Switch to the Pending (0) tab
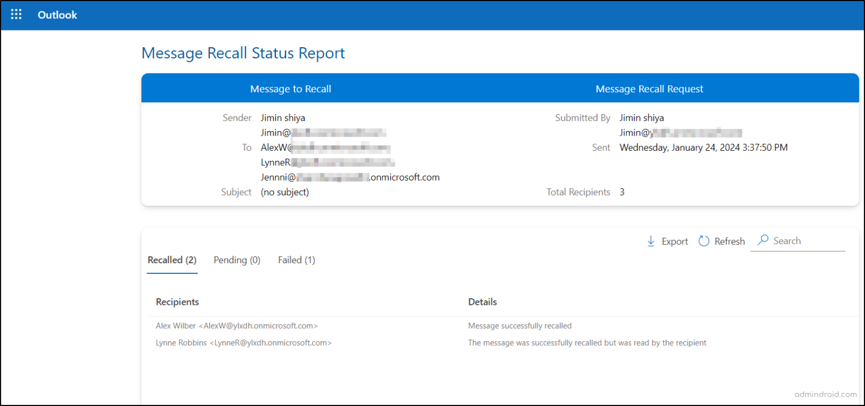The height and width of the screenshot is (406, 865). click(237, 260)
